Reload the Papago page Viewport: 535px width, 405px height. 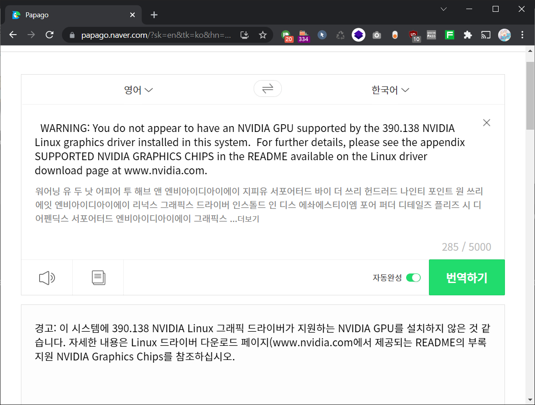click(50, 35)
